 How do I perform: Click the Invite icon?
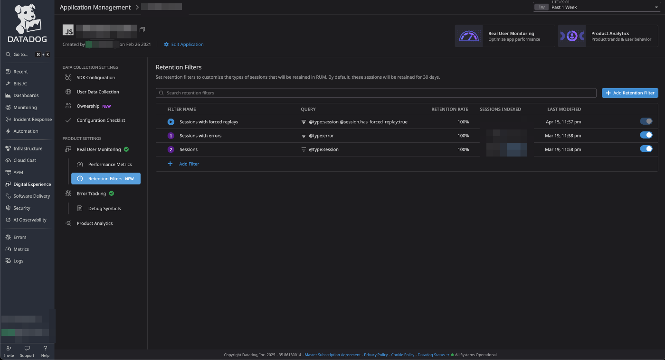pyautogui.click(x=9, y=348)
